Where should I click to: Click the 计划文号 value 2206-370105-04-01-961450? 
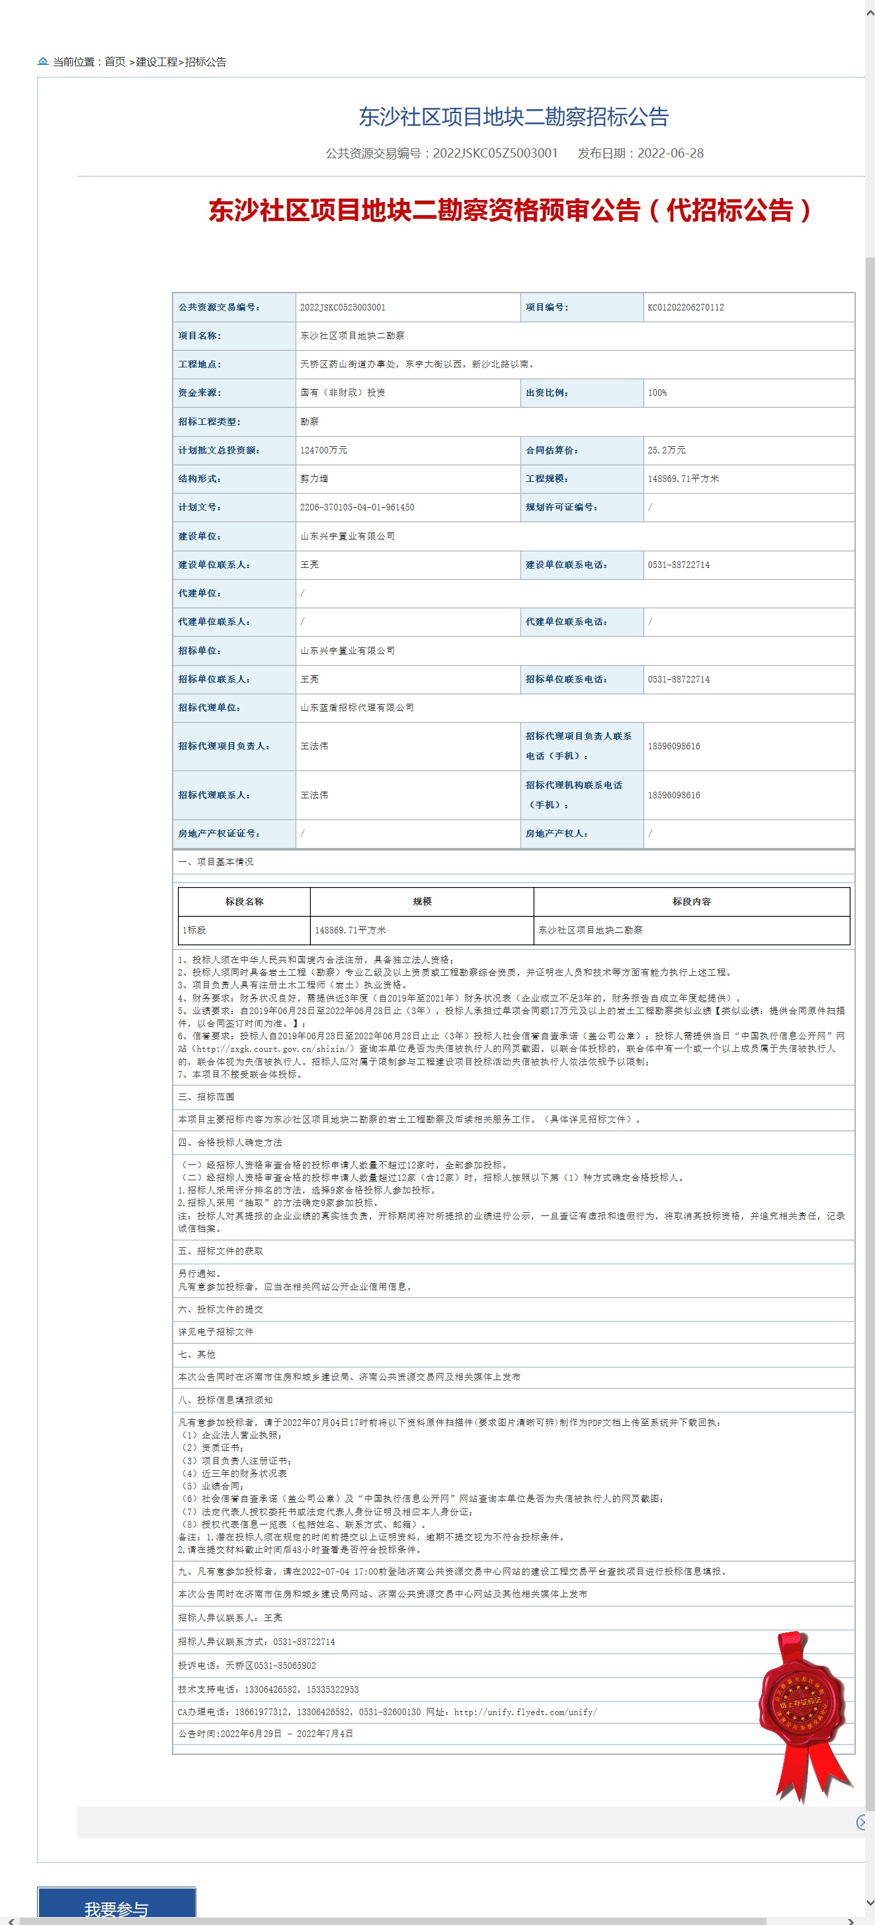point(357,508)
